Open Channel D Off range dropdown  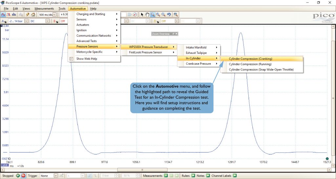(x=177, y=21)
